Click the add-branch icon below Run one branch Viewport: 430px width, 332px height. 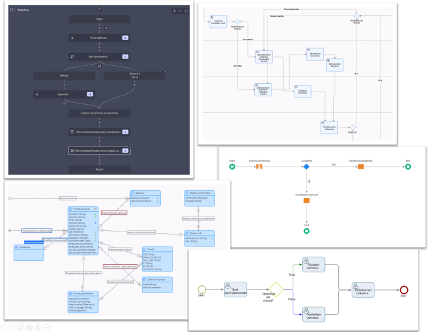pyautogui.click(x=99, y=66)
